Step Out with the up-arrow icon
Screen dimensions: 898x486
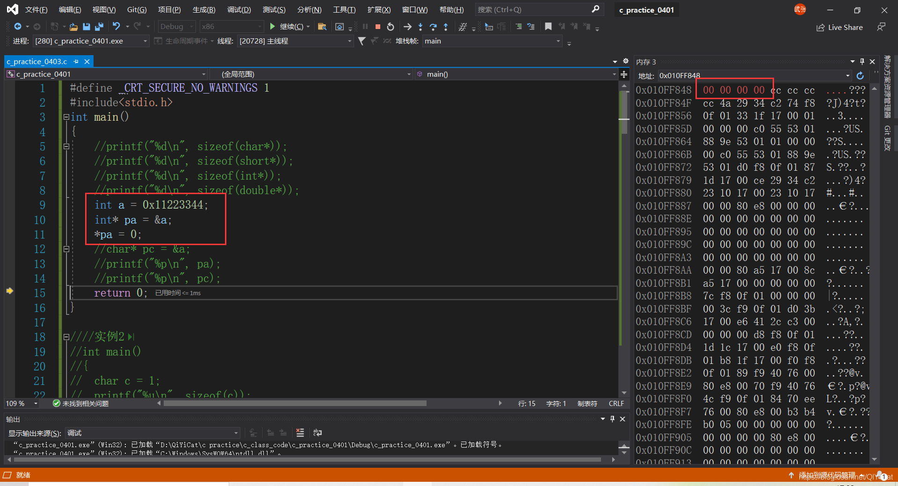(446, 27)
